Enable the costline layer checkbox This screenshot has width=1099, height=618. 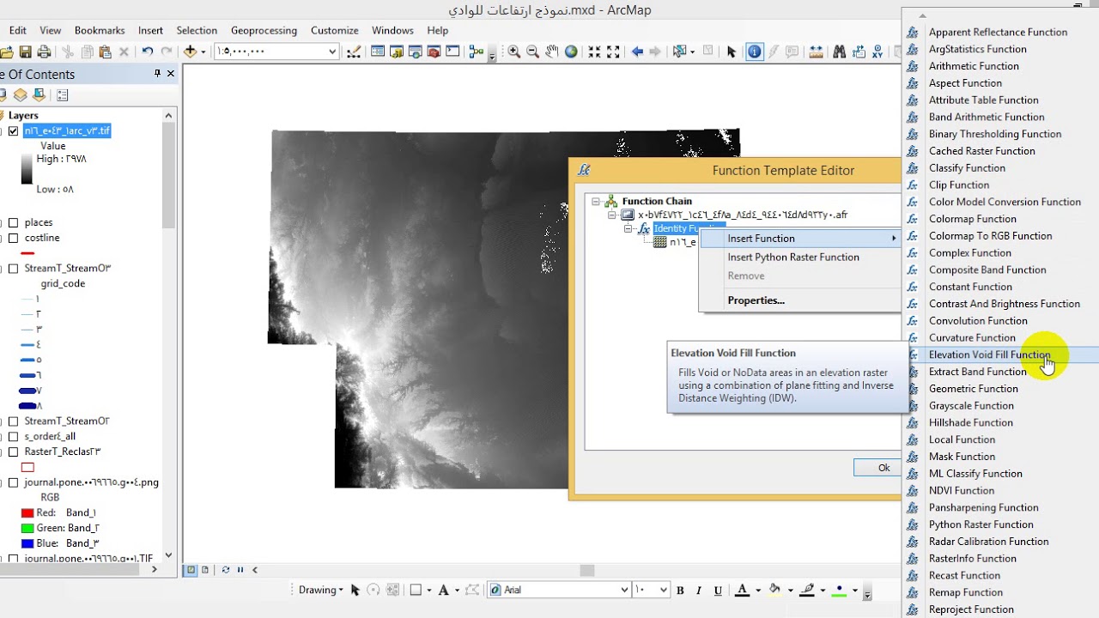(13, 238)
